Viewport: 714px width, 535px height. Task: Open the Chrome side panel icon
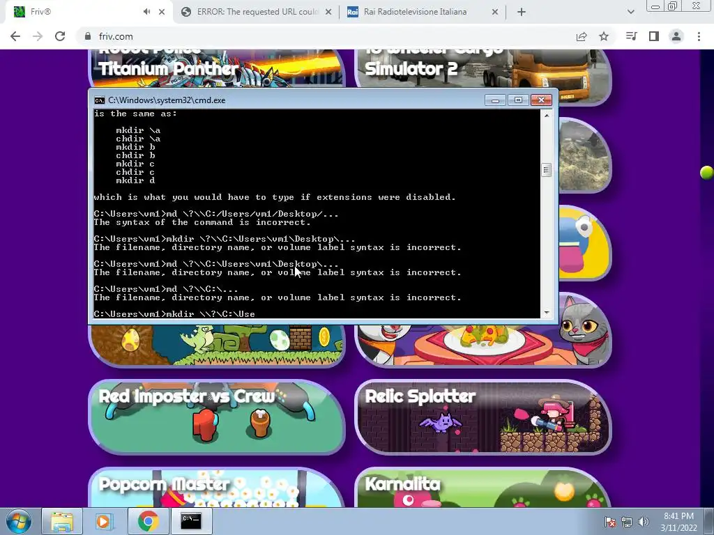654,36
